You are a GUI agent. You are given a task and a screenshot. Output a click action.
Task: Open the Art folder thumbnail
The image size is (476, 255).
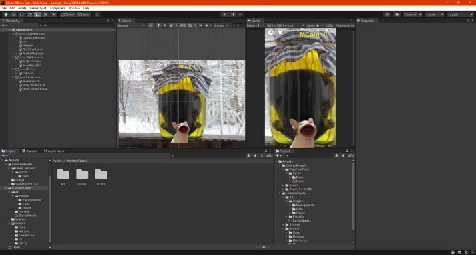point(63,177)
